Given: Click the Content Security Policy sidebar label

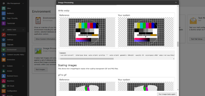Looking at the screenshot, I should coord(15,55).
